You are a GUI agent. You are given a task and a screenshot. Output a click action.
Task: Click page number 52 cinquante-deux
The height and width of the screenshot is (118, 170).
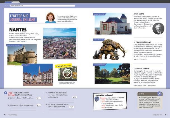[11, 115]
